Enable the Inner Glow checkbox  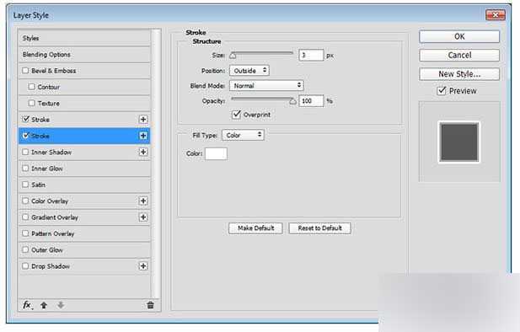point(25,169)
